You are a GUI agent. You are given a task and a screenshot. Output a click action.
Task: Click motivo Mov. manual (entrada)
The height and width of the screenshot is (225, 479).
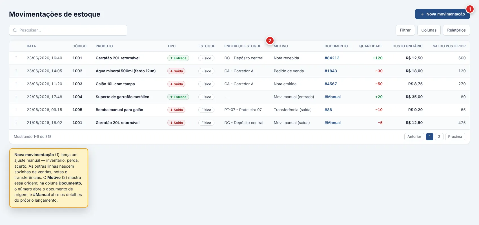(294, 97)
